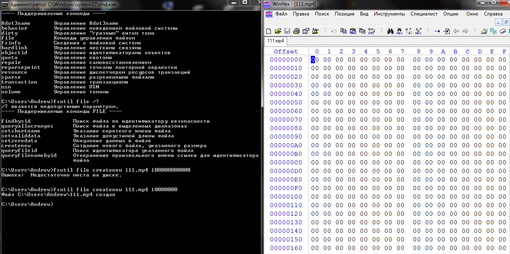
Task: Click the Open RAM chip icon
Action: pos(502,31)
